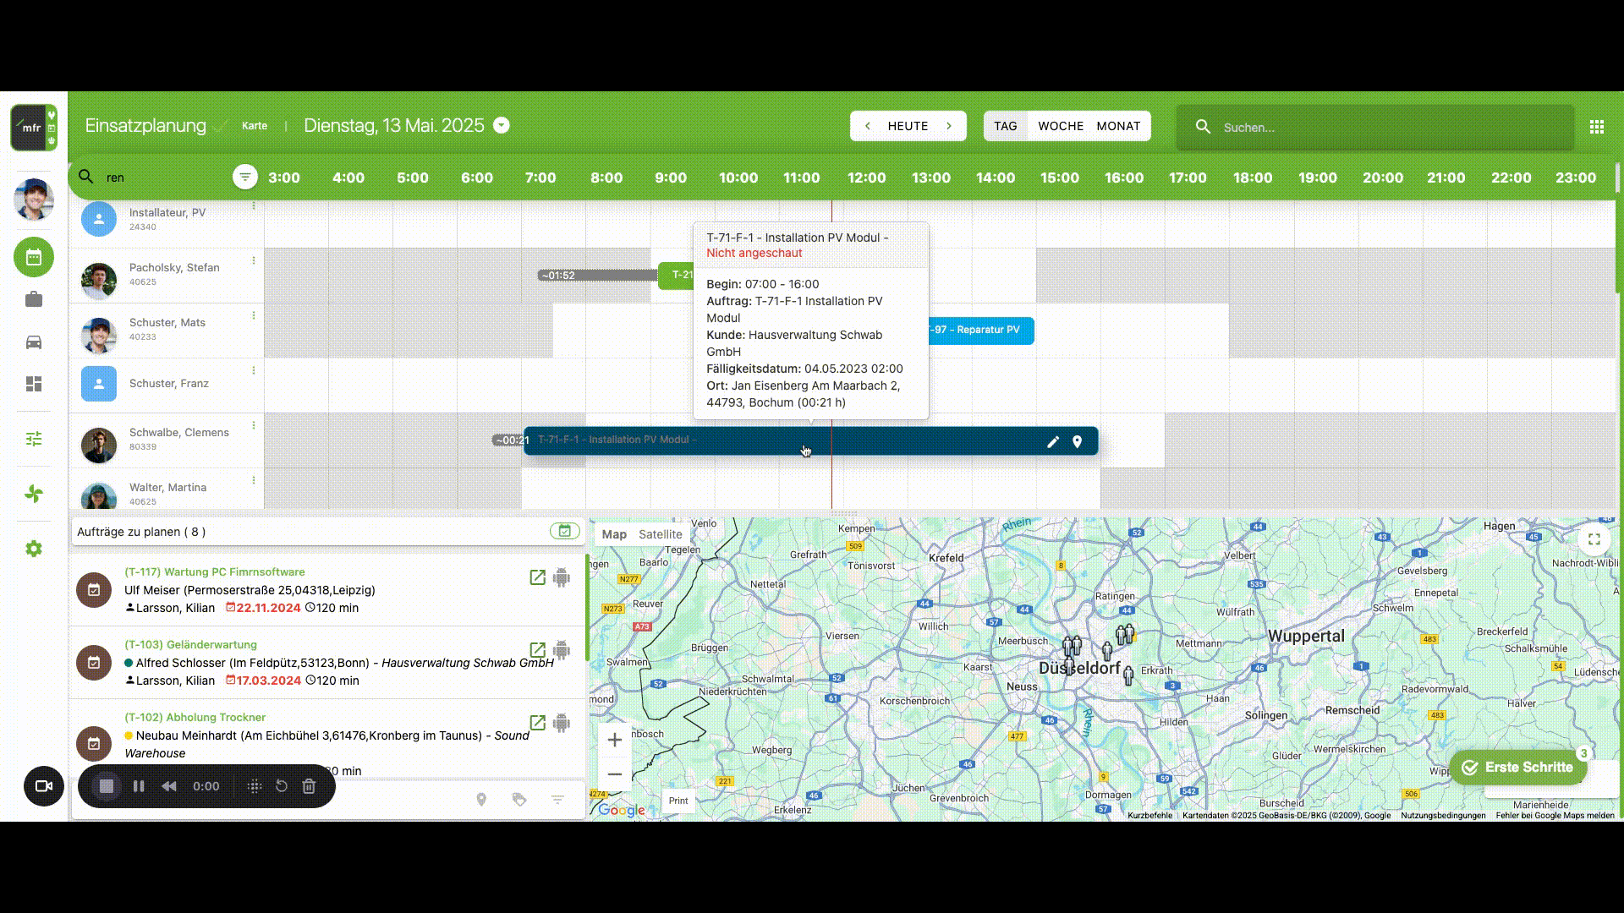1624x913 pixels.
Task: Click the round calendar icon of T-117 order
Action: [x=94, y=590]
